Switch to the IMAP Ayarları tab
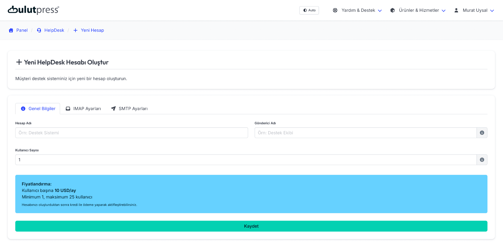Viewport: 503px width, 245px height. (x=83, y=109)
